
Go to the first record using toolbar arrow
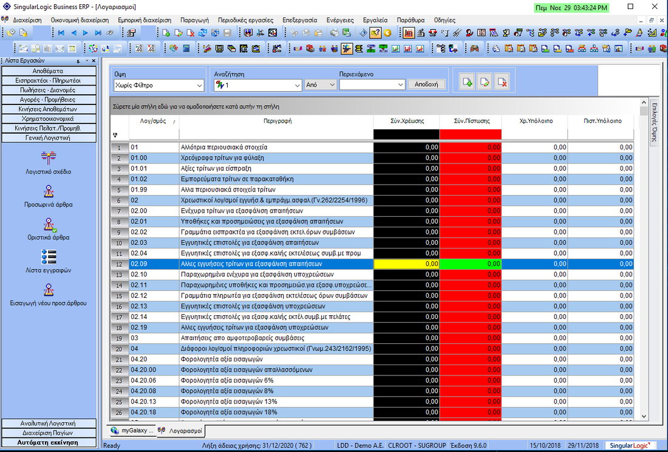(61, 33)
